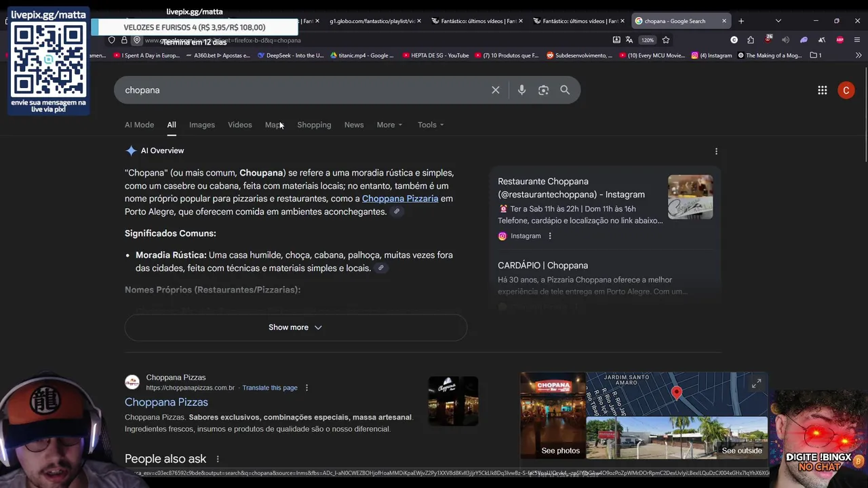Click the 120% zoom level indicator
This screenshot has width=868, height=488.
(x=648, y=40)
